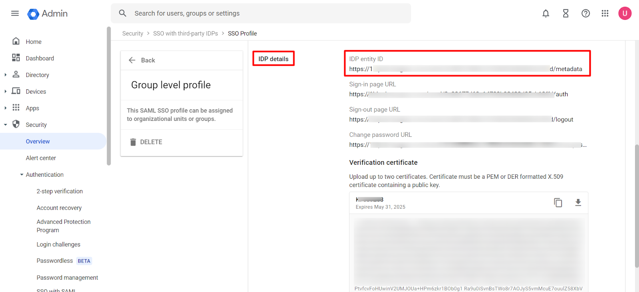This screenshot has height=292, width=639.
Task: Open Advanced Protection Program
Action: 64,226
